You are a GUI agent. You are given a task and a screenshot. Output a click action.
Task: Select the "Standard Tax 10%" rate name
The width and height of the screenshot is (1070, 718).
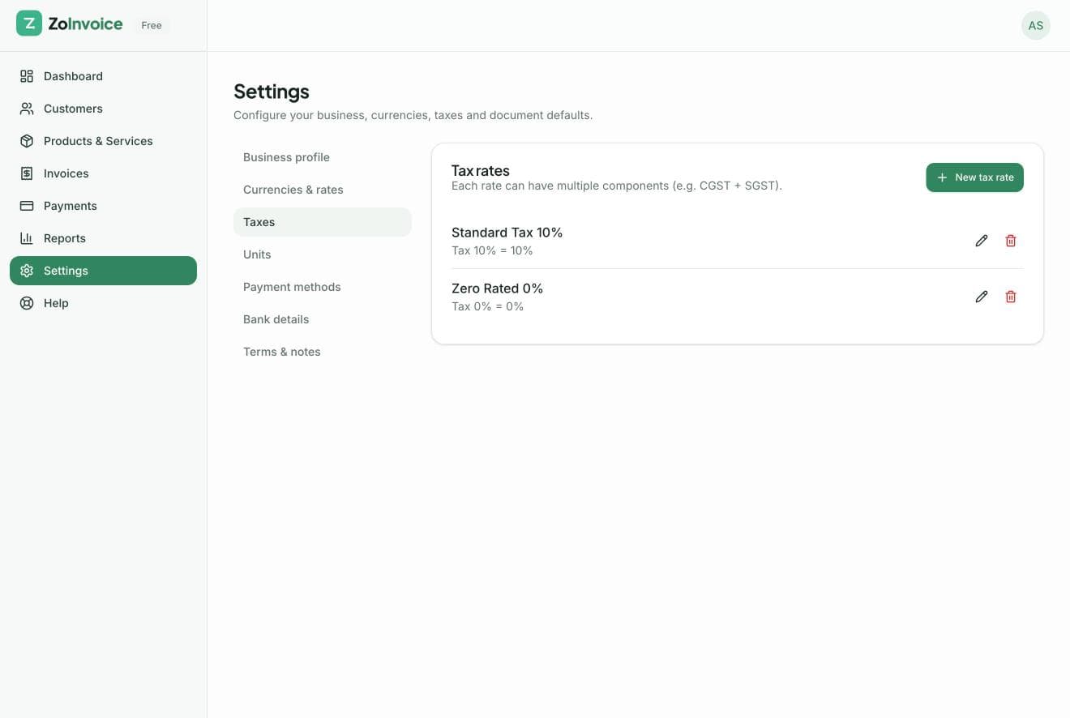coord(507,233)
